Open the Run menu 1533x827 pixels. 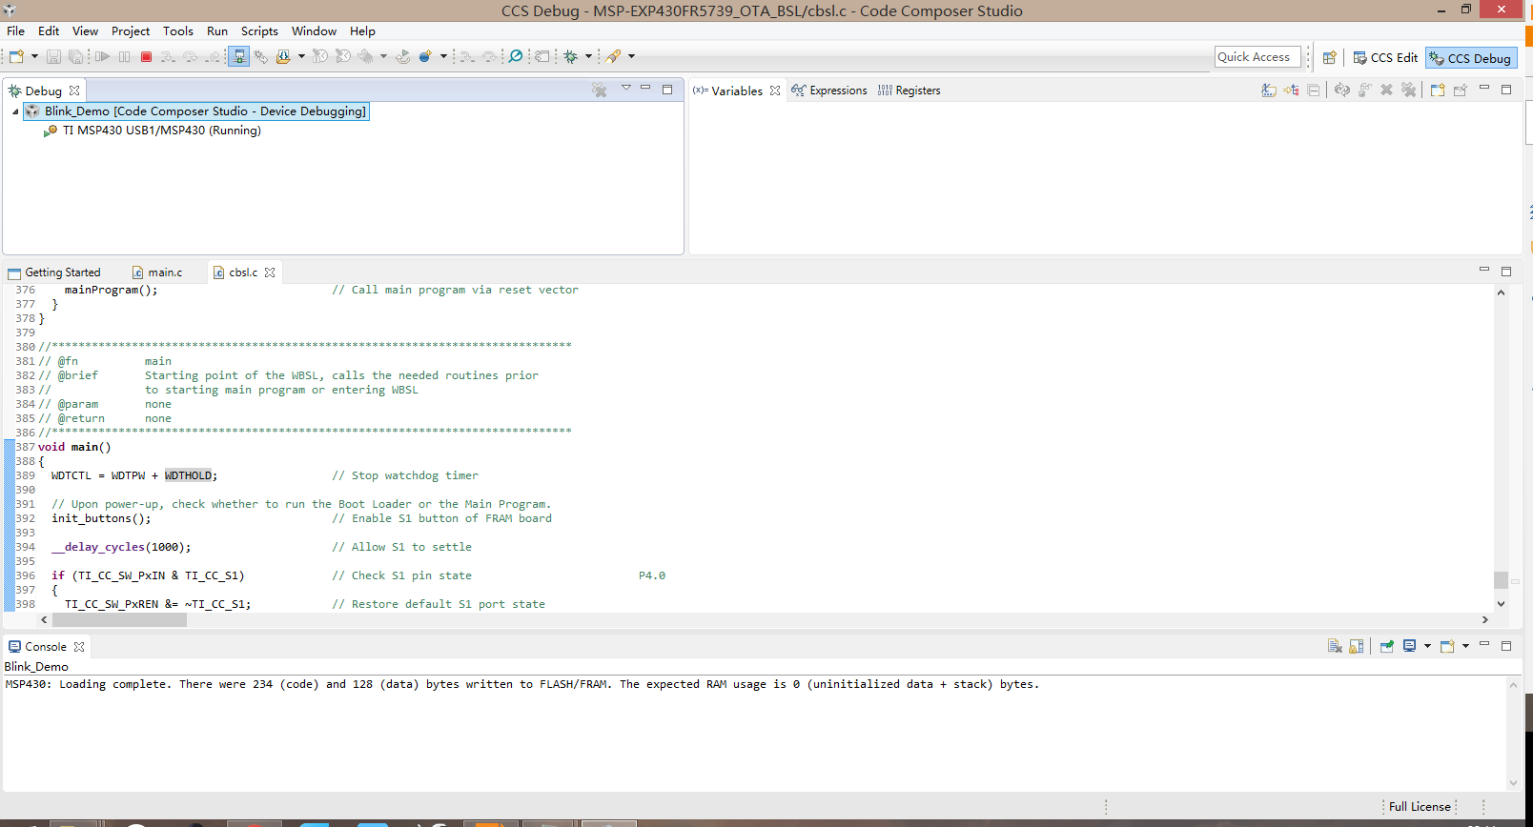[x=217, y=31]
